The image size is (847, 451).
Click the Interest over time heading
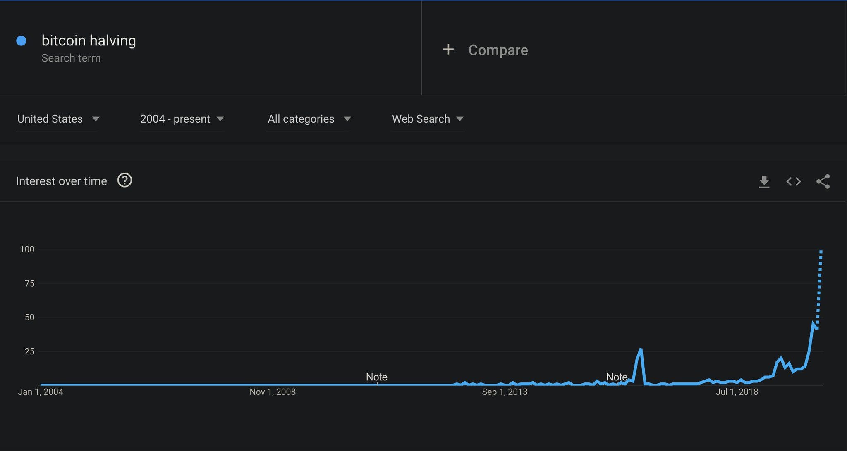61,181
